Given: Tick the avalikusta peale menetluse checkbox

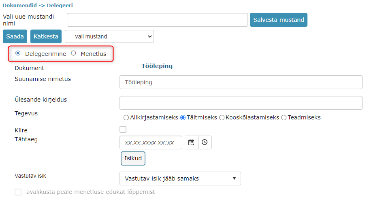Looking at the screenshot, I should tap(18, 192).
